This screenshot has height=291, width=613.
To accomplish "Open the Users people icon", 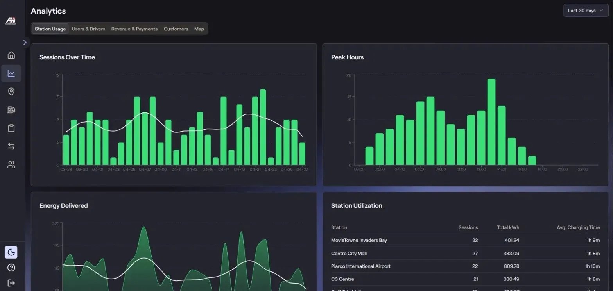I will click(x=11, y=164).
